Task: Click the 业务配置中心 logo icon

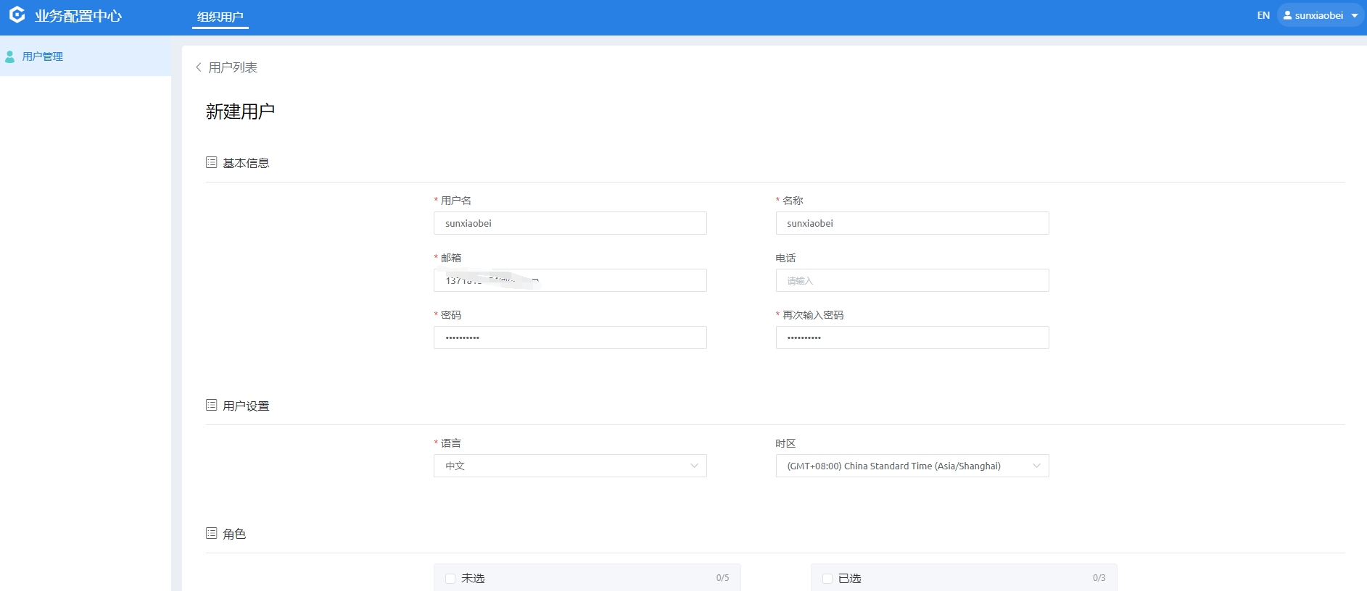Action: 17,15
